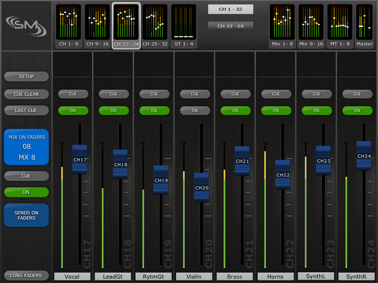The height and width of the screenshot is (283, 378).
Task: Open the Setup page
Action: coord(26,76)
